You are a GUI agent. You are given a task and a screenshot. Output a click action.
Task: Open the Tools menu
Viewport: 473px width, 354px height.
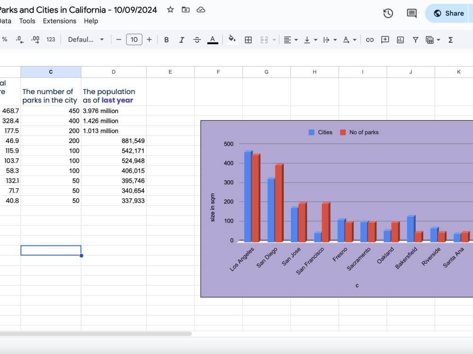27,21
